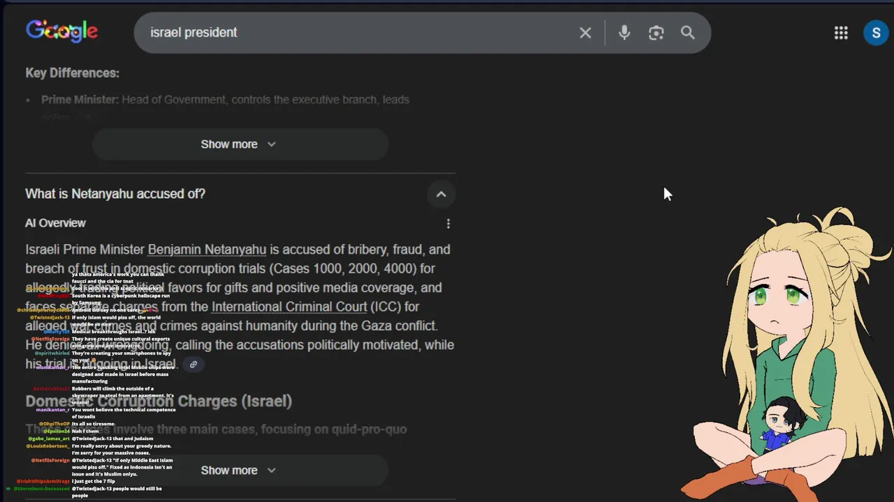Click the "What is Netanyahu accused of?" question
This screenshot has width=894, height=502.
[115, 194]
